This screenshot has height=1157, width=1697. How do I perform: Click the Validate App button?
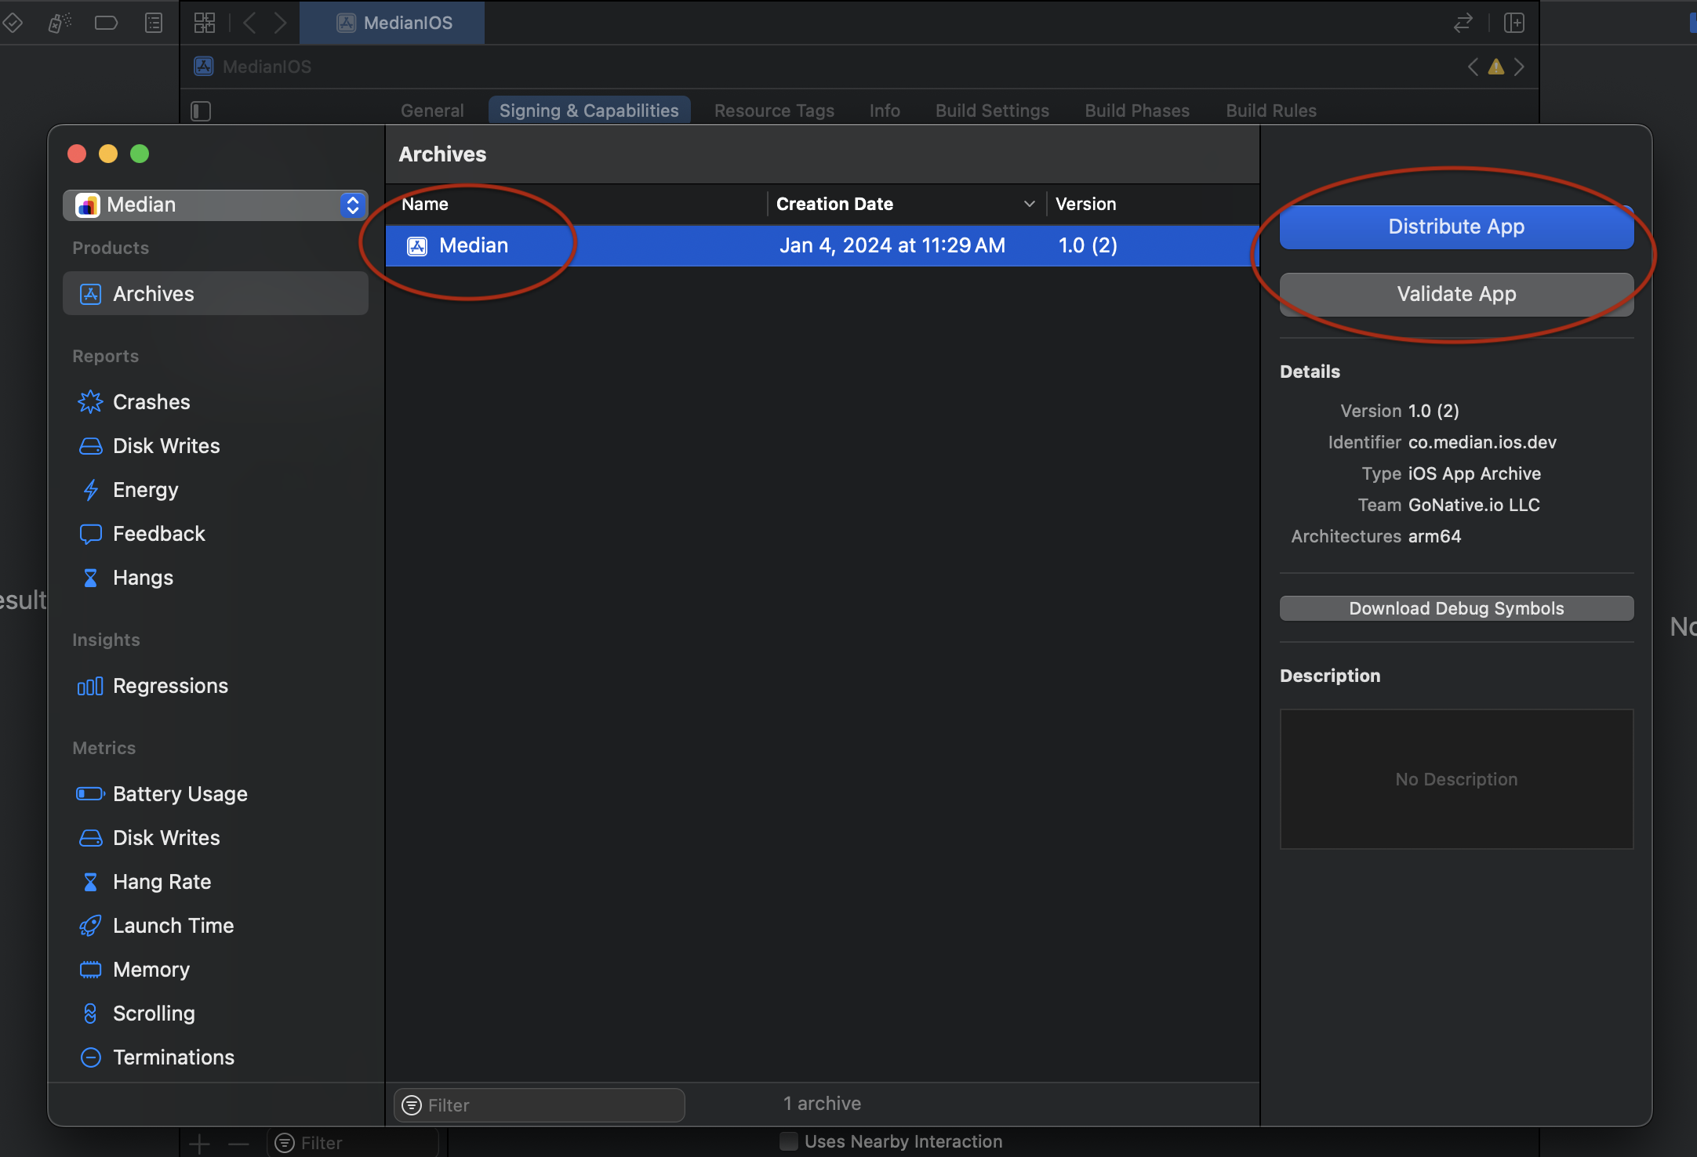(1456, 294)
